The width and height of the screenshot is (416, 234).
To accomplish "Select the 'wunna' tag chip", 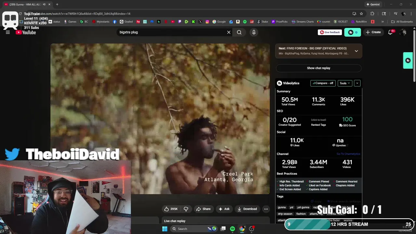I will click(348, 220).
